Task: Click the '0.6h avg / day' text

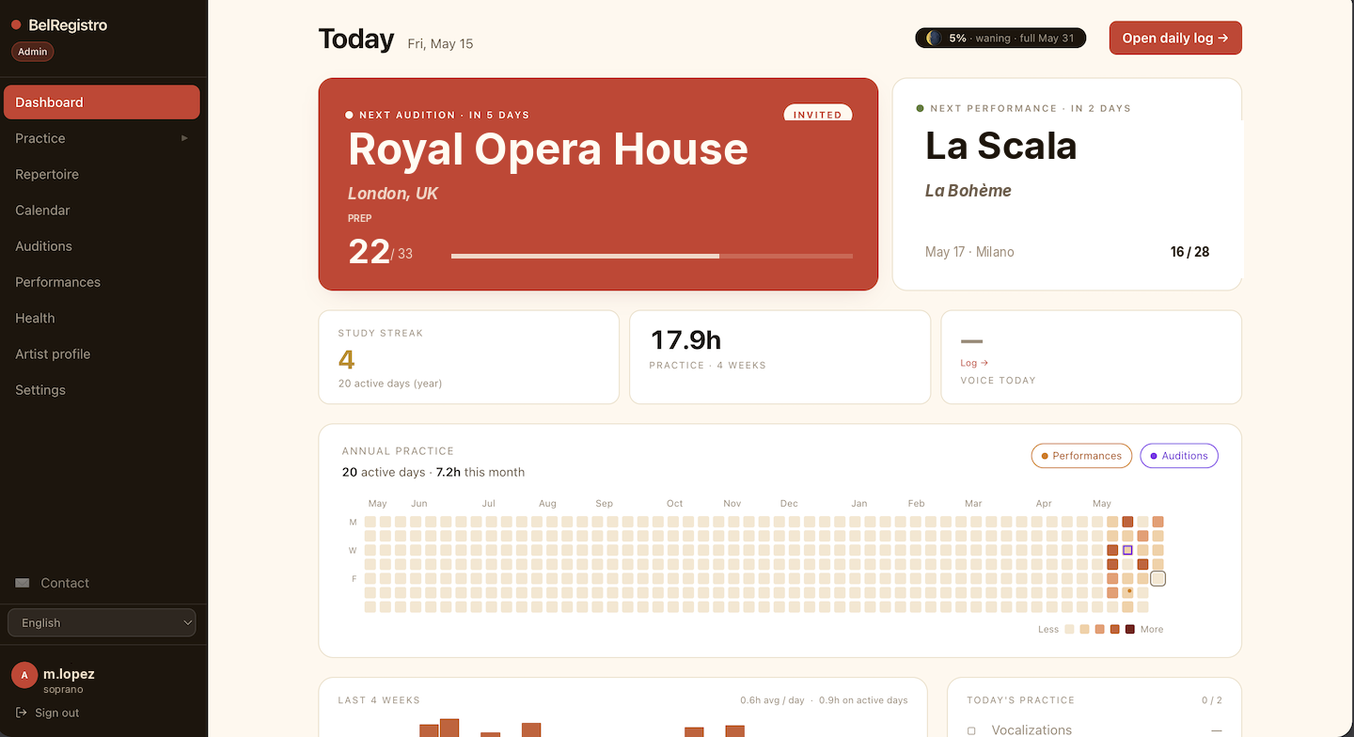Action: tap(772, 700)
